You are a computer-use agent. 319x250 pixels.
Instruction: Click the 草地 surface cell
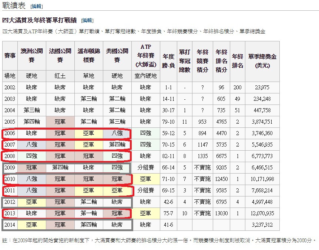click(89, 76)
